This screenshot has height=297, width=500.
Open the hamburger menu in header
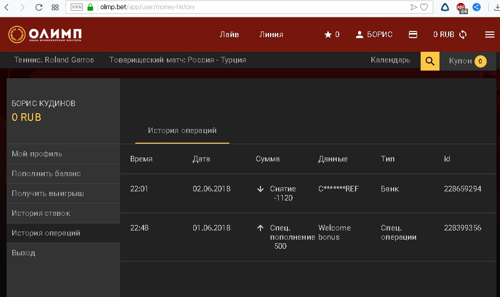pos(490,35)
